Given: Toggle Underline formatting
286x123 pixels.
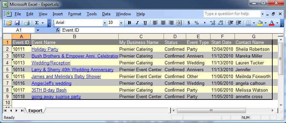Looking at the screenshot, I should (x=145, y=23).
